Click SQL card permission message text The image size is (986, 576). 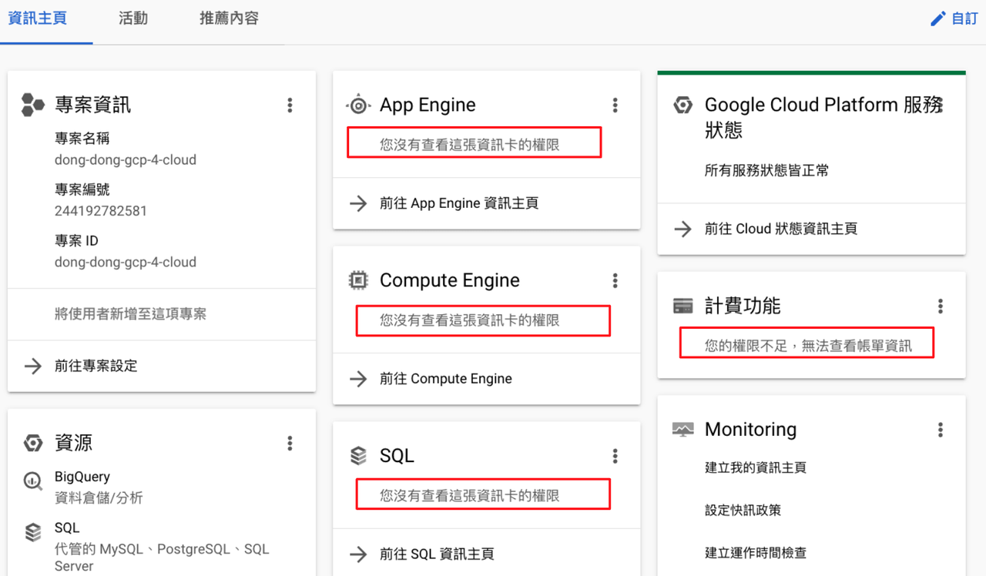point(470,495)
